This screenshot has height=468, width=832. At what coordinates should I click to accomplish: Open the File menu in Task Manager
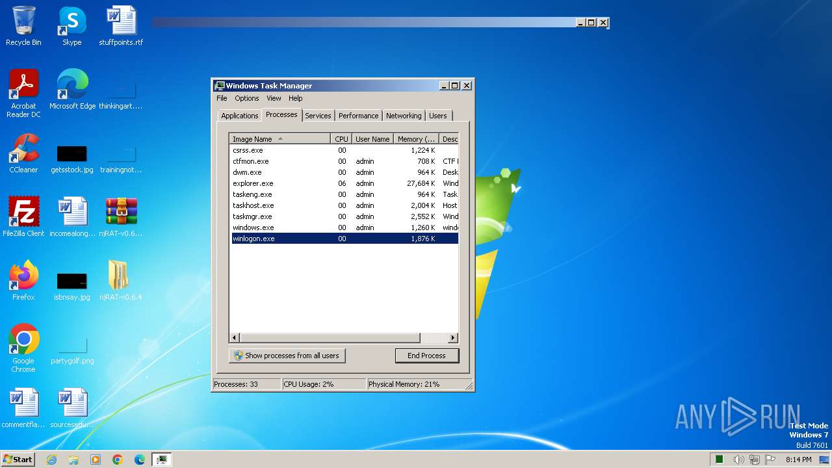pos(222,98)
